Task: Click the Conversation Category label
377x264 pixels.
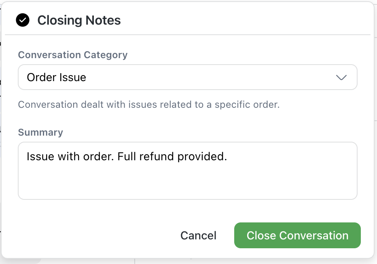Action: [x=73, y=55]
